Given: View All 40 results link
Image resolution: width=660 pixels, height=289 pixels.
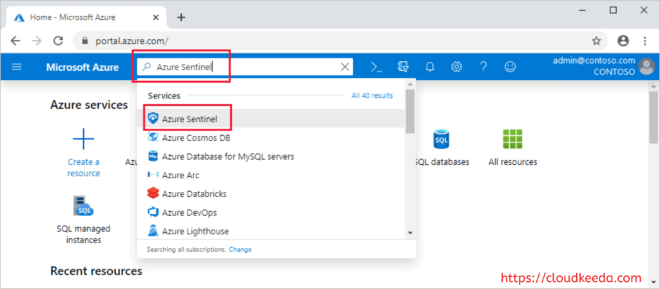Looking at the screenshot, I should point(372,96).
